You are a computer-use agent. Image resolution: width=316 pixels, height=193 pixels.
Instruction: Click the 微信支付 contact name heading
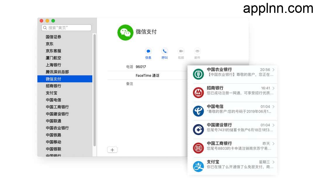pyautogui.click(x=146, y=32)
